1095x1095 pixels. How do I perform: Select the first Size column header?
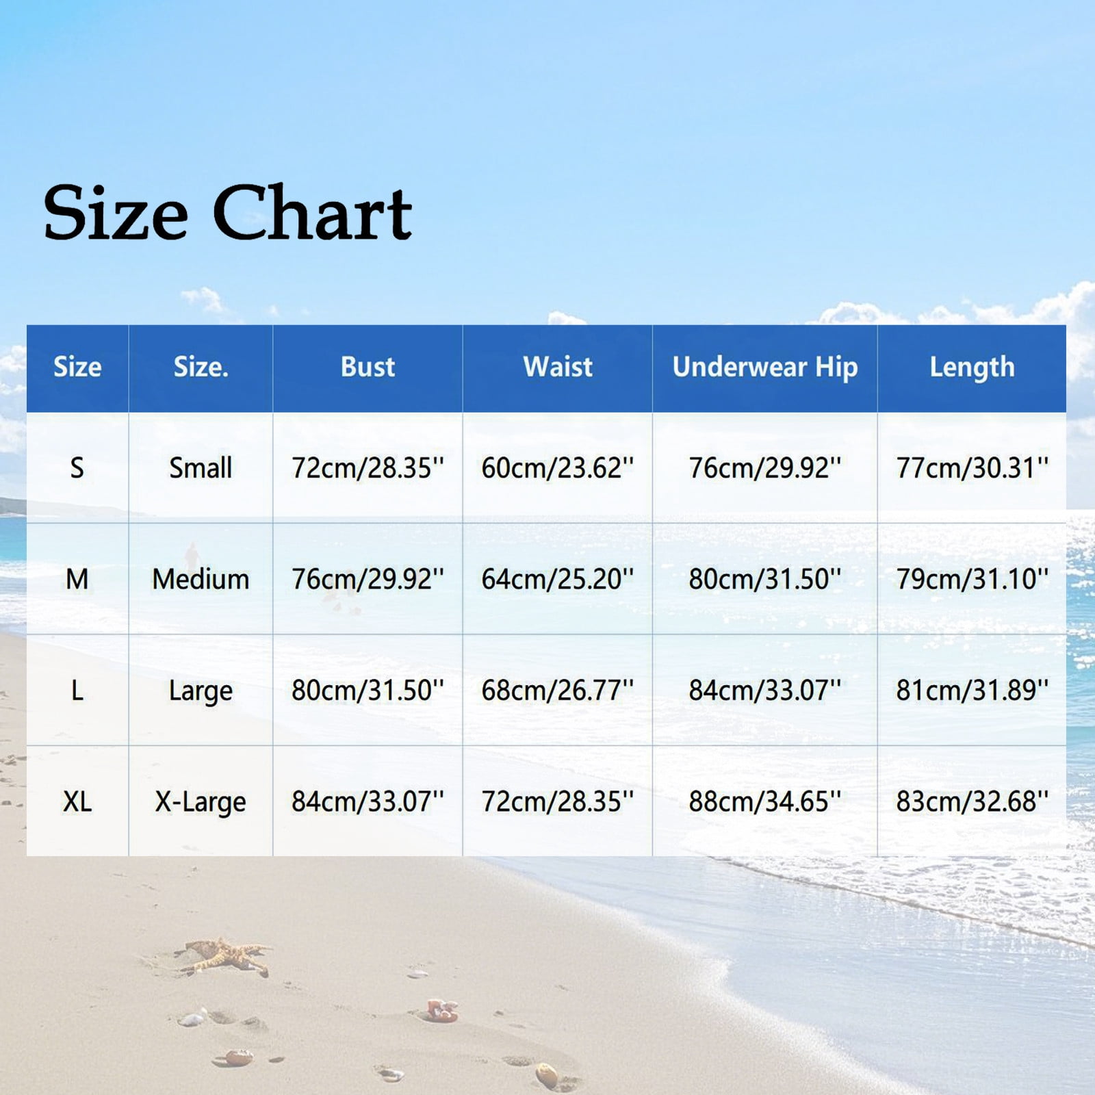coord(77,368)
